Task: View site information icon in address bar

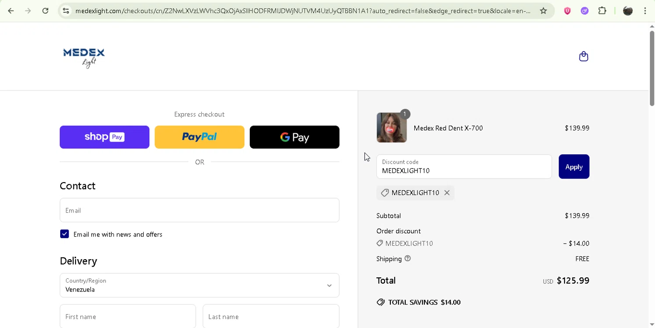Action: tap(66, 11)
